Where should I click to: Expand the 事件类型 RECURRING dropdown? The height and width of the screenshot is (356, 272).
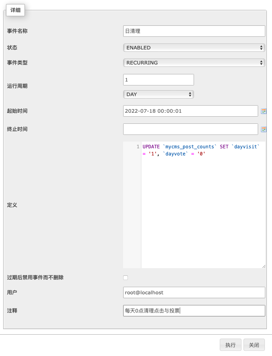[x=194, y=62]
